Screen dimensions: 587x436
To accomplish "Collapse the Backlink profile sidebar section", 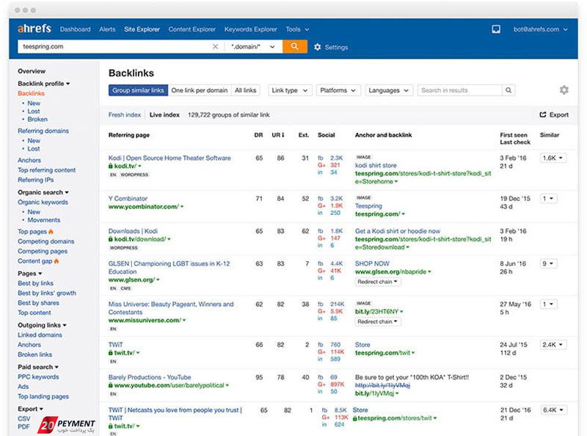I will coord(44,83).
